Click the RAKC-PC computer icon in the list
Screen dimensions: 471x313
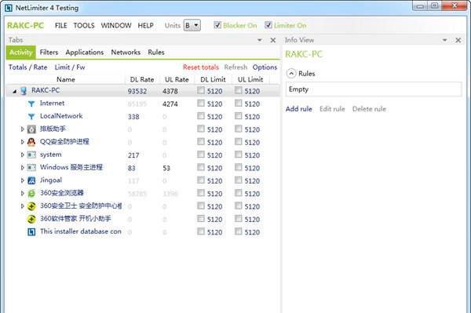click(24, 91)
